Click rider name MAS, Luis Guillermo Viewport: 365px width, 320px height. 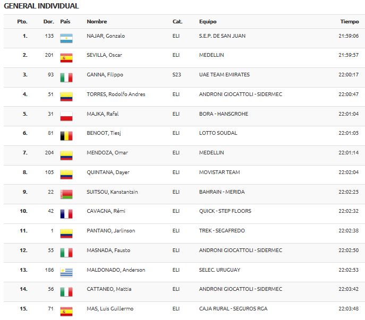pos(110,309)
